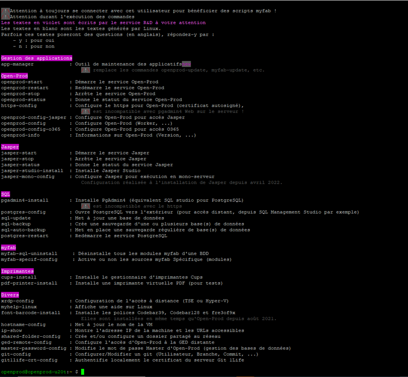Select the 'myfab-specif-config' command name
This screenshot has width=408, height=377.
coord(29,259)
